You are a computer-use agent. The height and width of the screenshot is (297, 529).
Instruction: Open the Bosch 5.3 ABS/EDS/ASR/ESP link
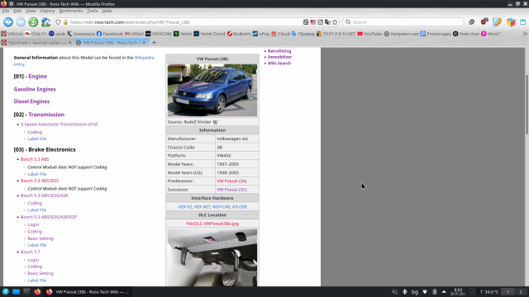pyautogui.click(x=49, y=217)
